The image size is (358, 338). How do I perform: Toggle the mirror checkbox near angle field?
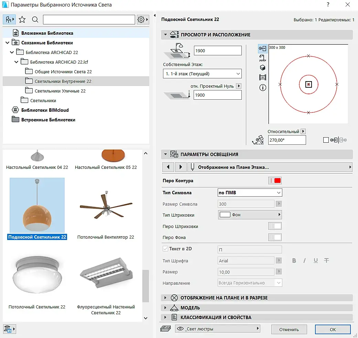pos(326,140)
